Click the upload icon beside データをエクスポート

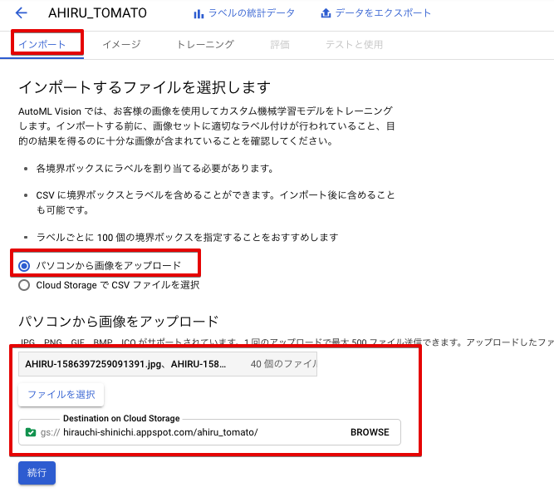(326, 13)
